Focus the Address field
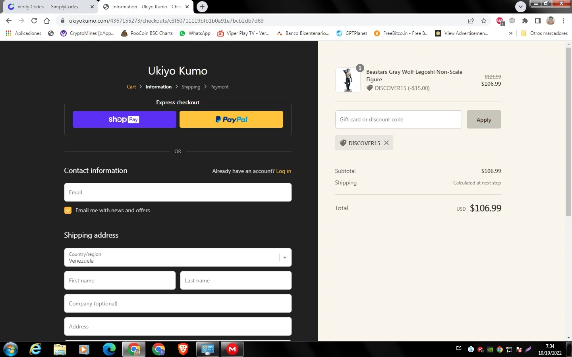Screen dimensions: 572x357 coord(178,326)
